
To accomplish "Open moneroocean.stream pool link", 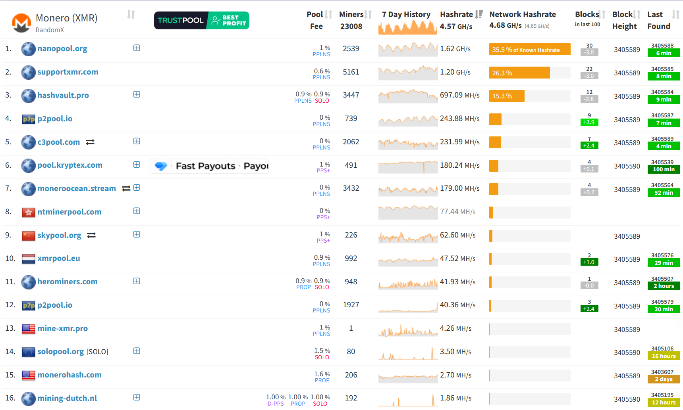I will click(x=77, y=189).
